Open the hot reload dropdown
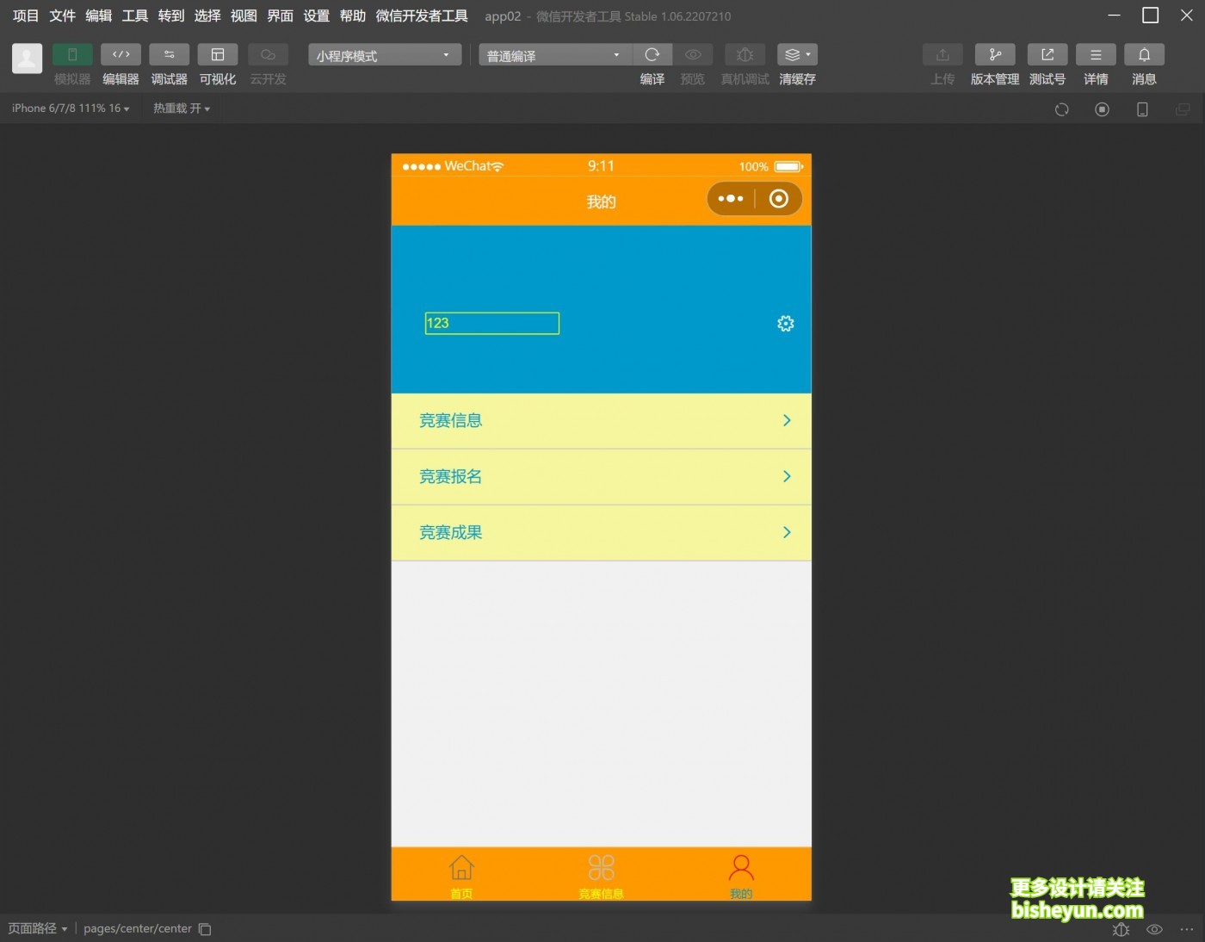 tap(182, 108)
